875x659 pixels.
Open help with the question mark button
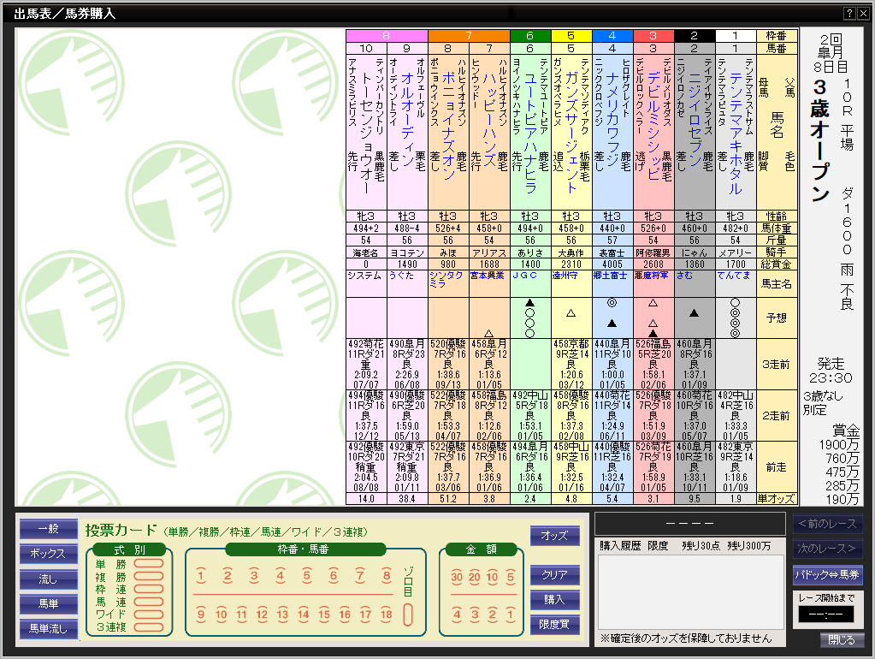pyautogui.click(x=849, y=14)
